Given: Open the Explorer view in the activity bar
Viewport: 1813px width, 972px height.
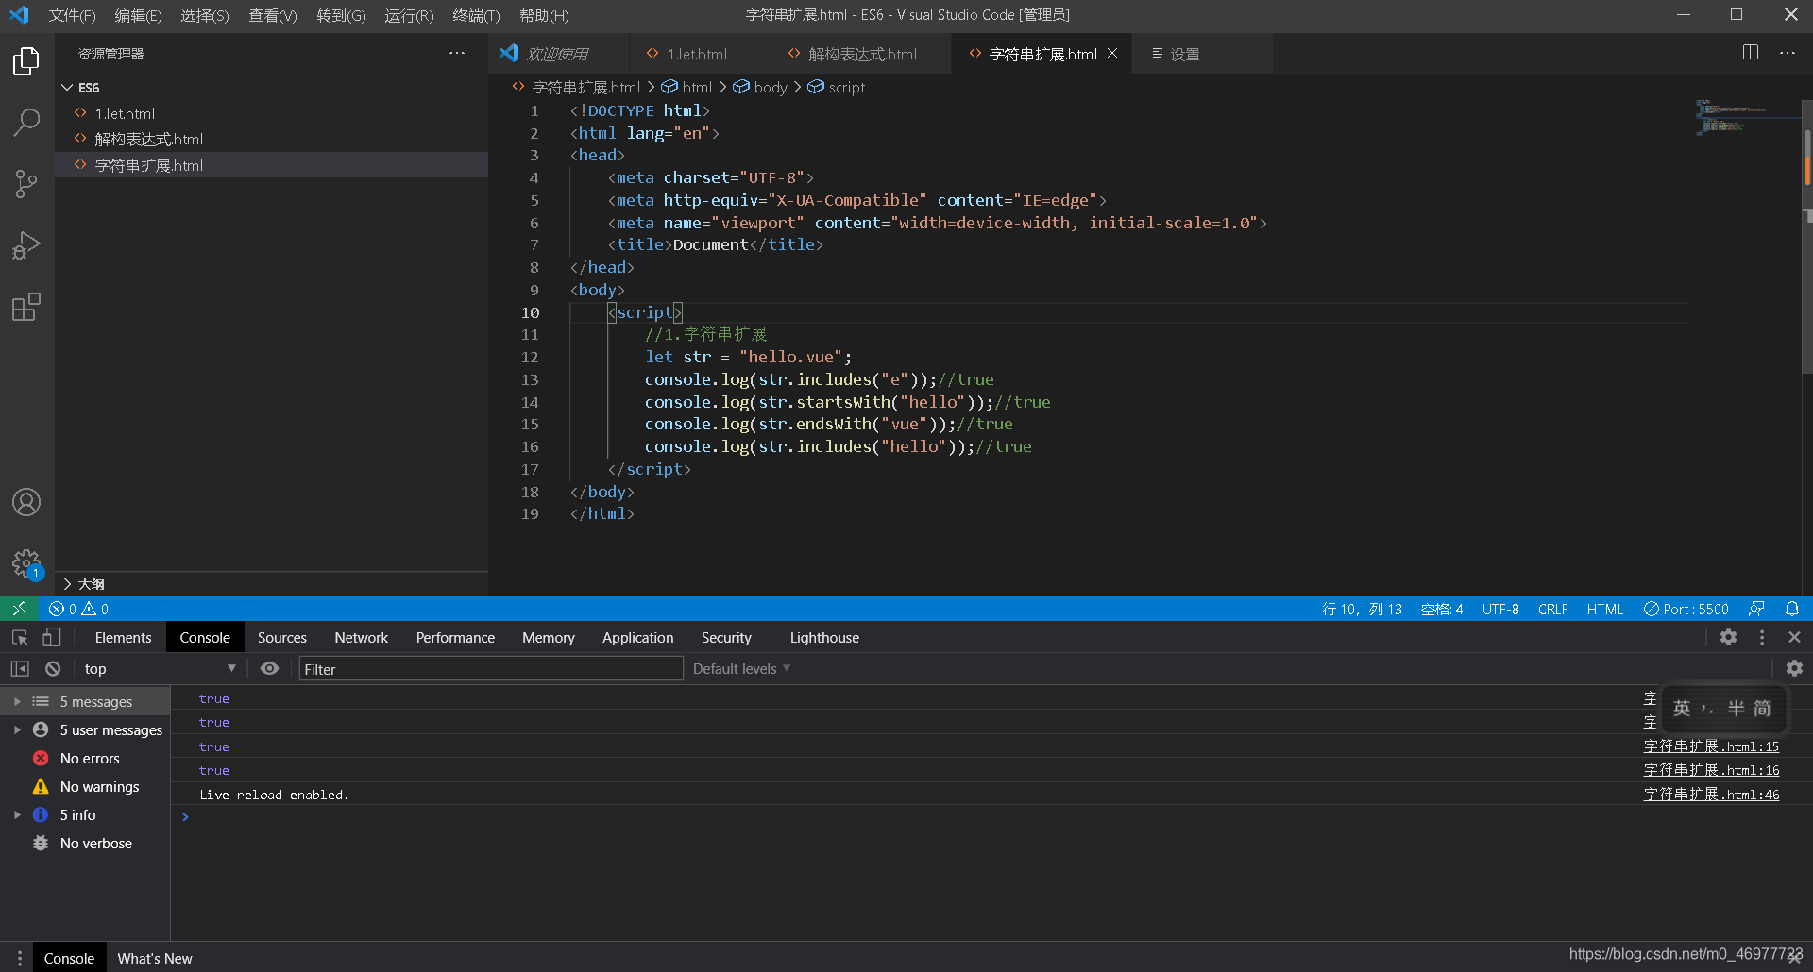Looking at the screenshot, I should (x=26, y=61).
